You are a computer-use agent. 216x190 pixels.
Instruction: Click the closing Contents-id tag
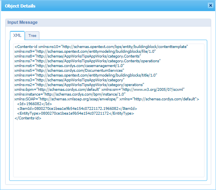pyautogui.click(x=28, y=118)
